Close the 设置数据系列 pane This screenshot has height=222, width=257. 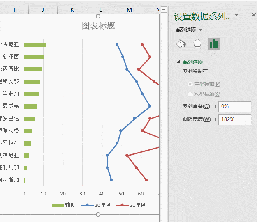(x=253, y=15)
